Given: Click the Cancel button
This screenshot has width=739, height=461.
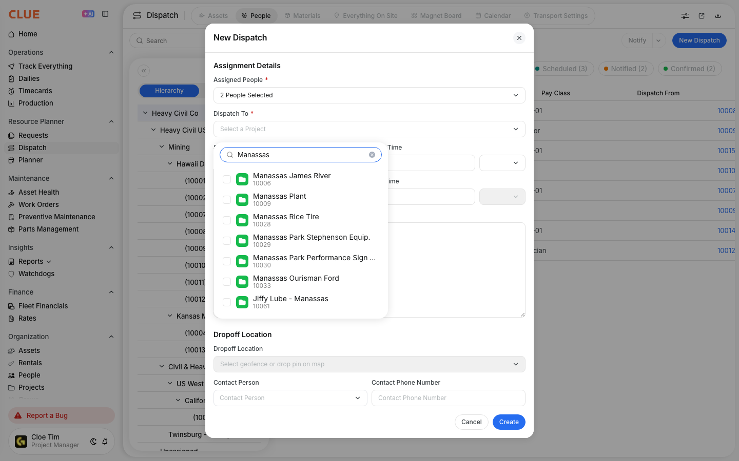Looking at the screenshot, I should click(471, 422).
